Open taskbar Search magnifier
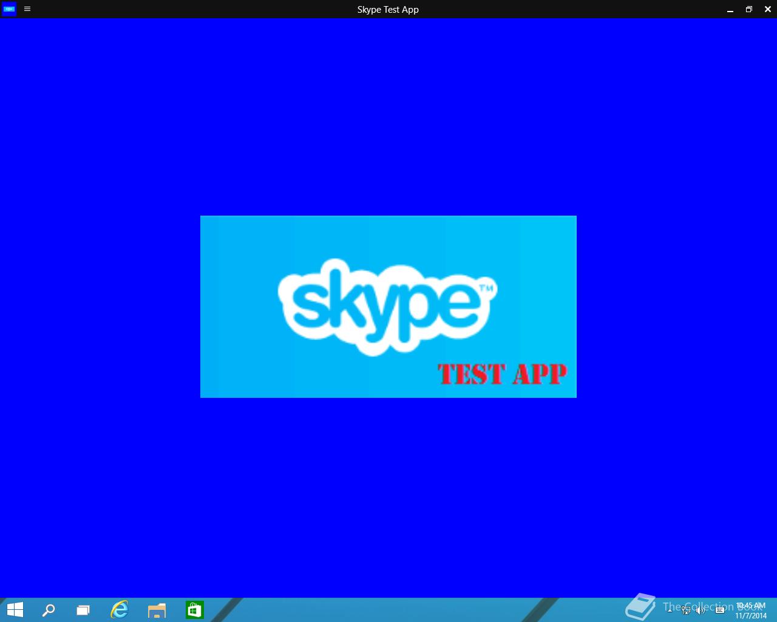Image resolution: width=777 pixels, height=622 pixels. [x=48, y=610]
